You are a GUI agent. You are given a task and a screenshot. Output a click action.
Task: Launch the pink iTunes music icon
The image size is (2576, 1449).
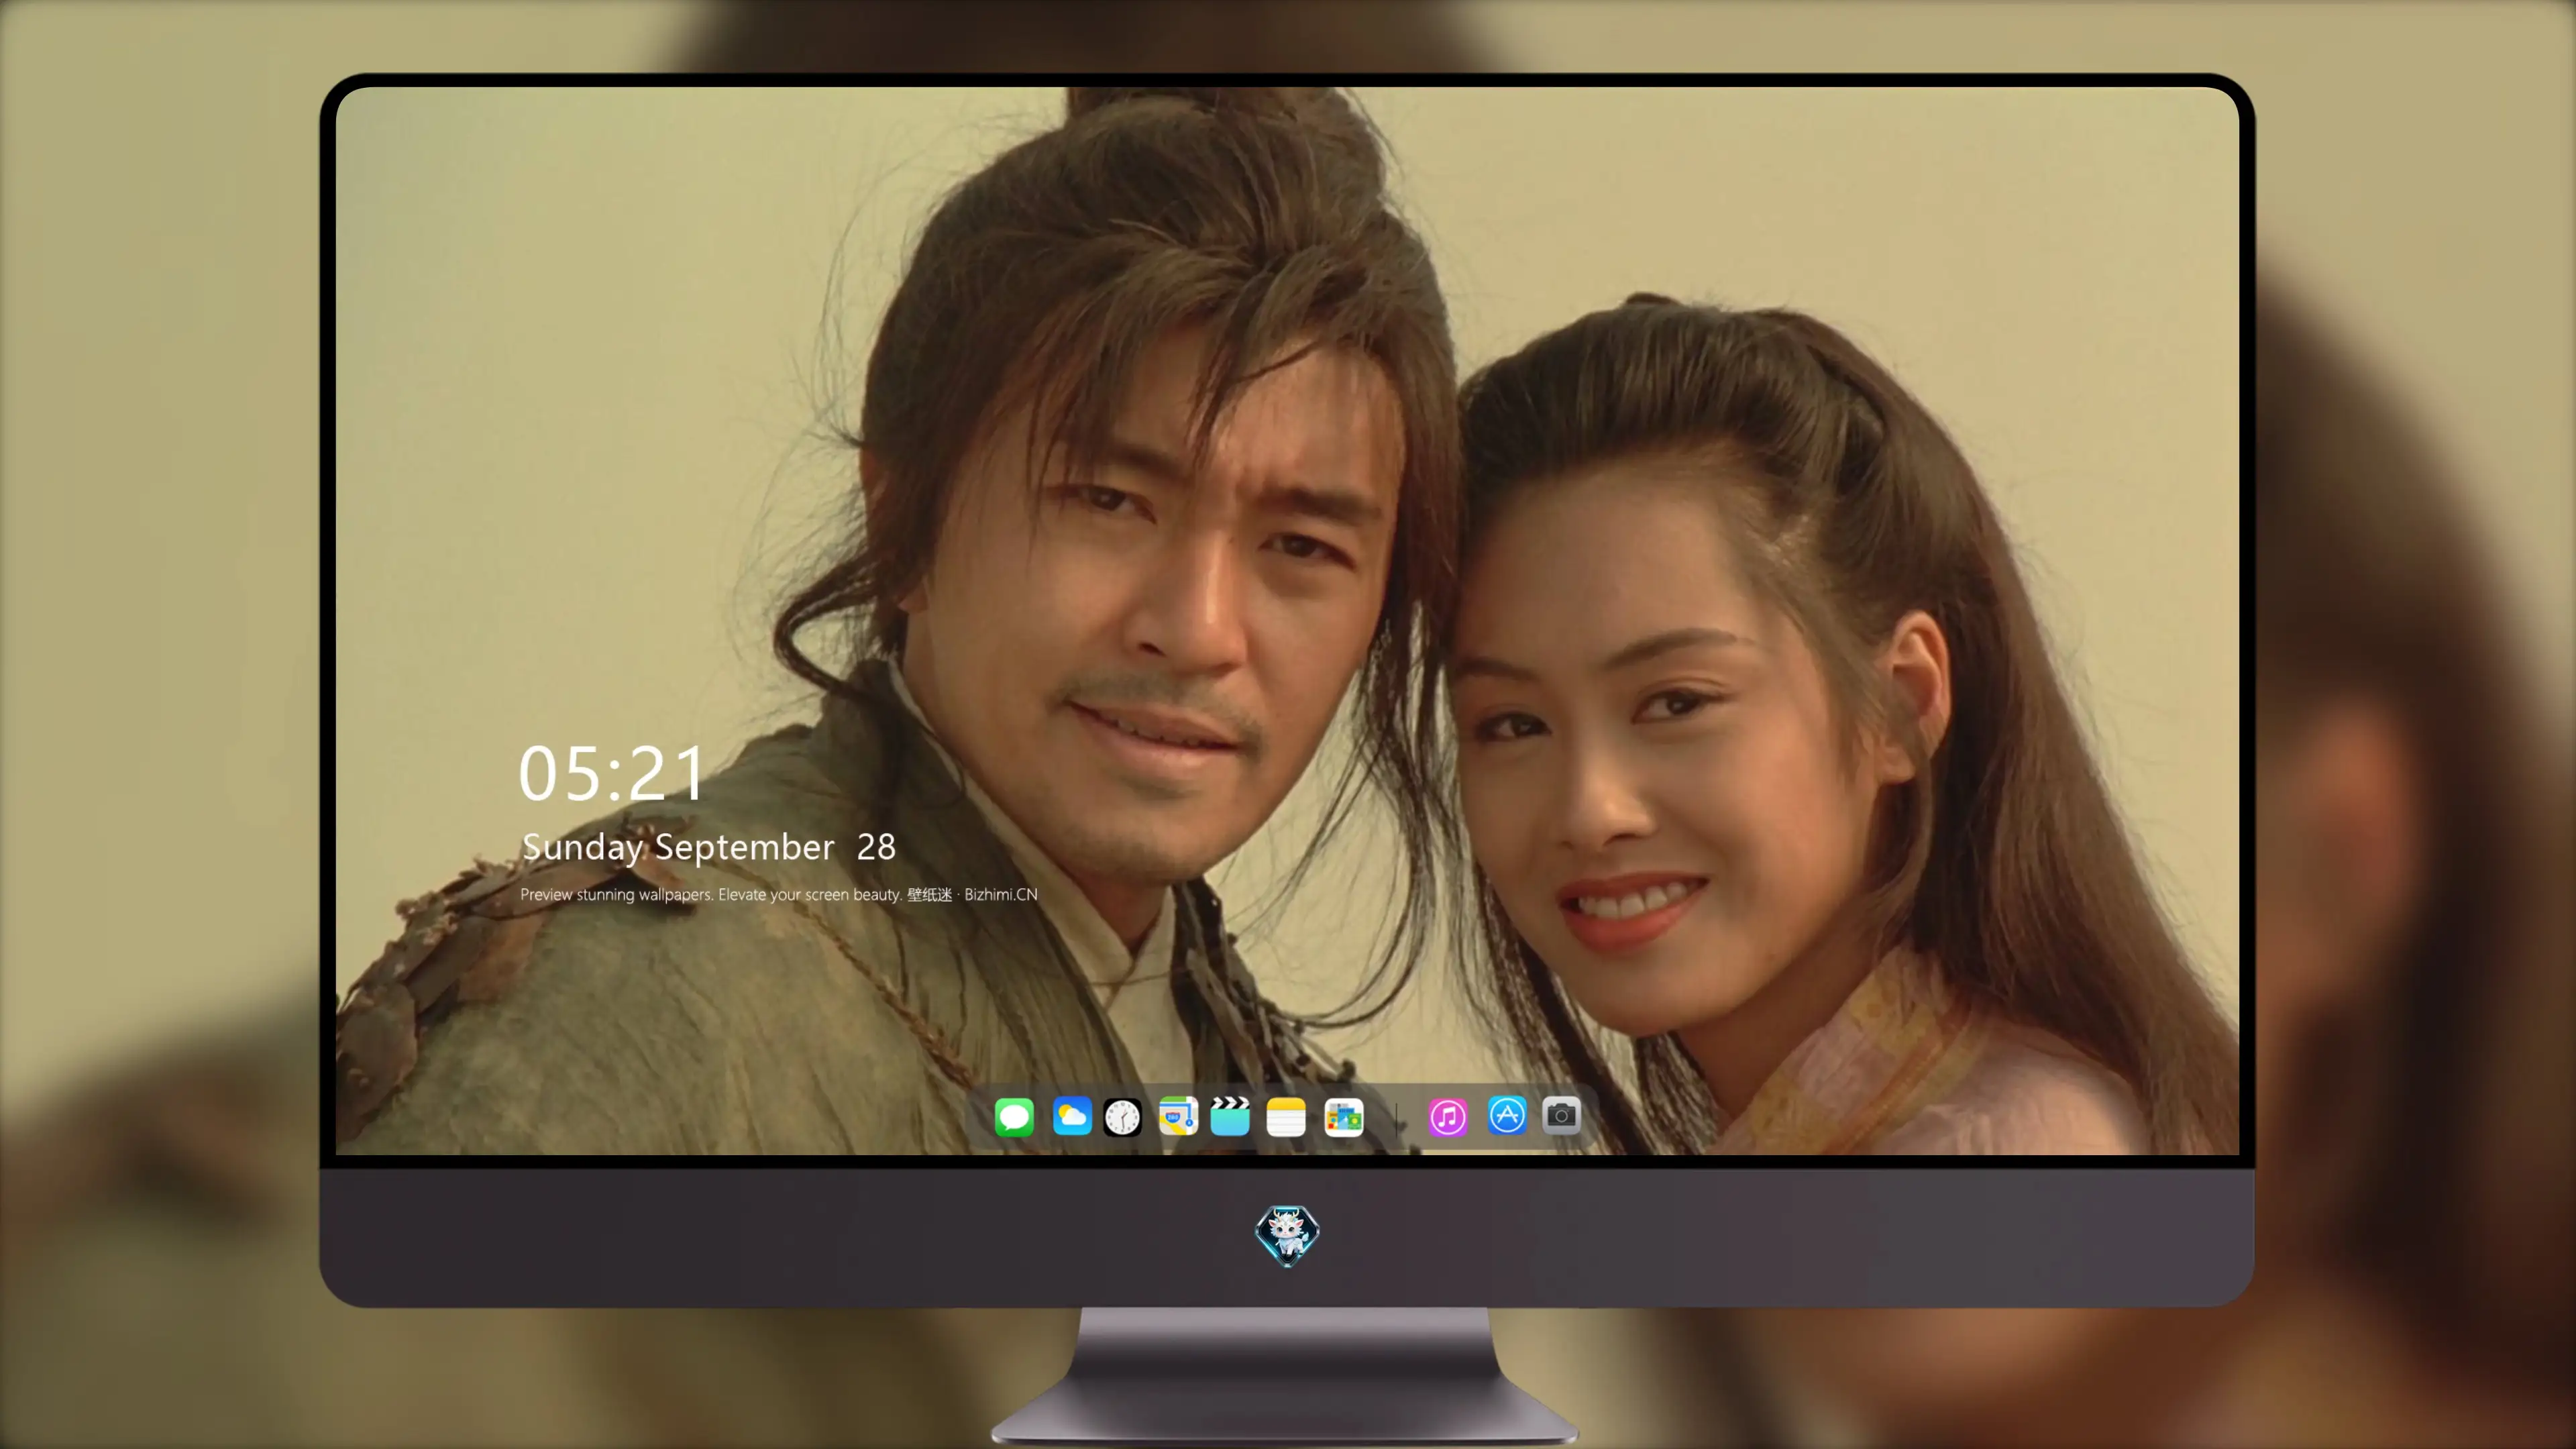pyautogui.click(x=1448, y=1116)
